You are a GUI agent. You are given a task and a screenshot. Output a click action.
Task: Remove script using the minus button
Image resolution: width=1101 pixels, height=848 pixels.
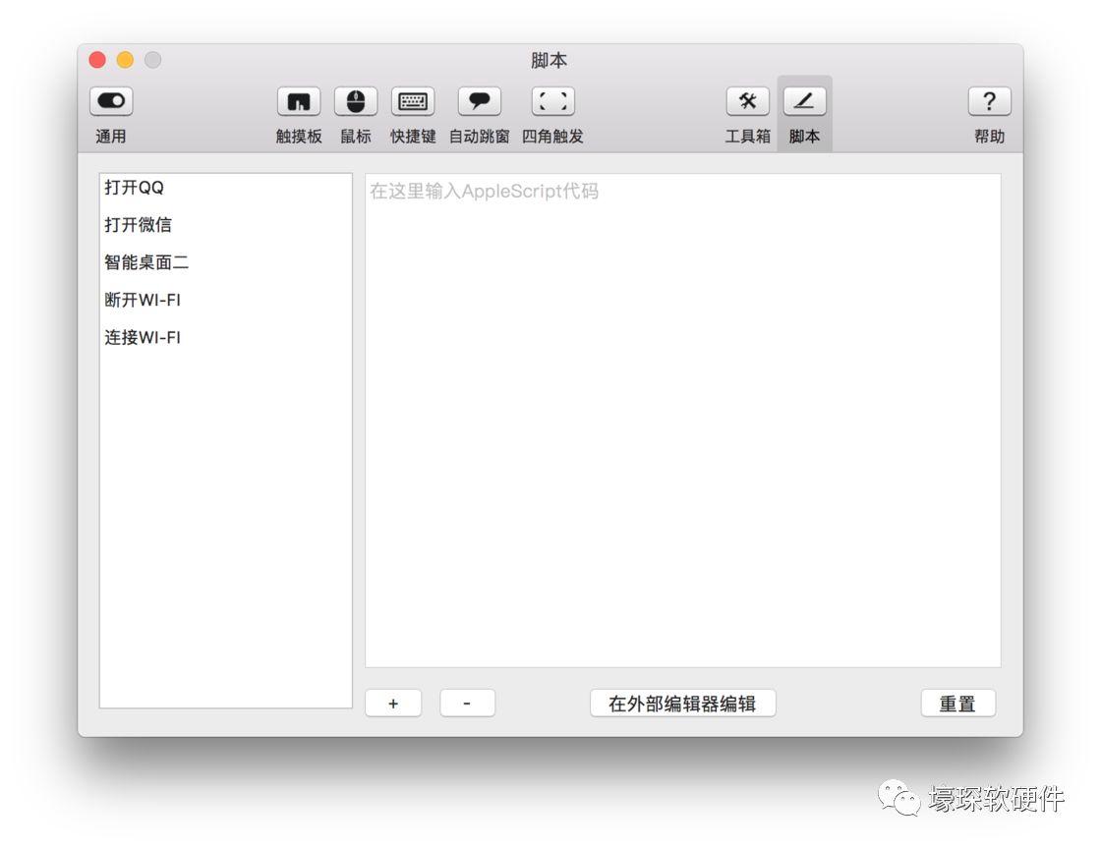pyautogui.click(x=467, y=704)
